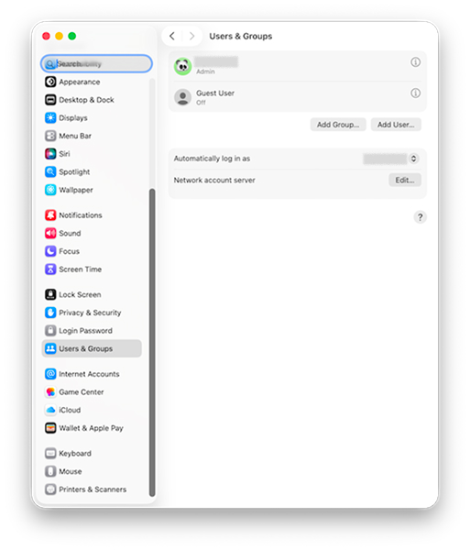Image resolution: width=470 pixels, height=550 pixels.
Task: Click the Guest User silhouette avatar
Action: click(182, 97)
